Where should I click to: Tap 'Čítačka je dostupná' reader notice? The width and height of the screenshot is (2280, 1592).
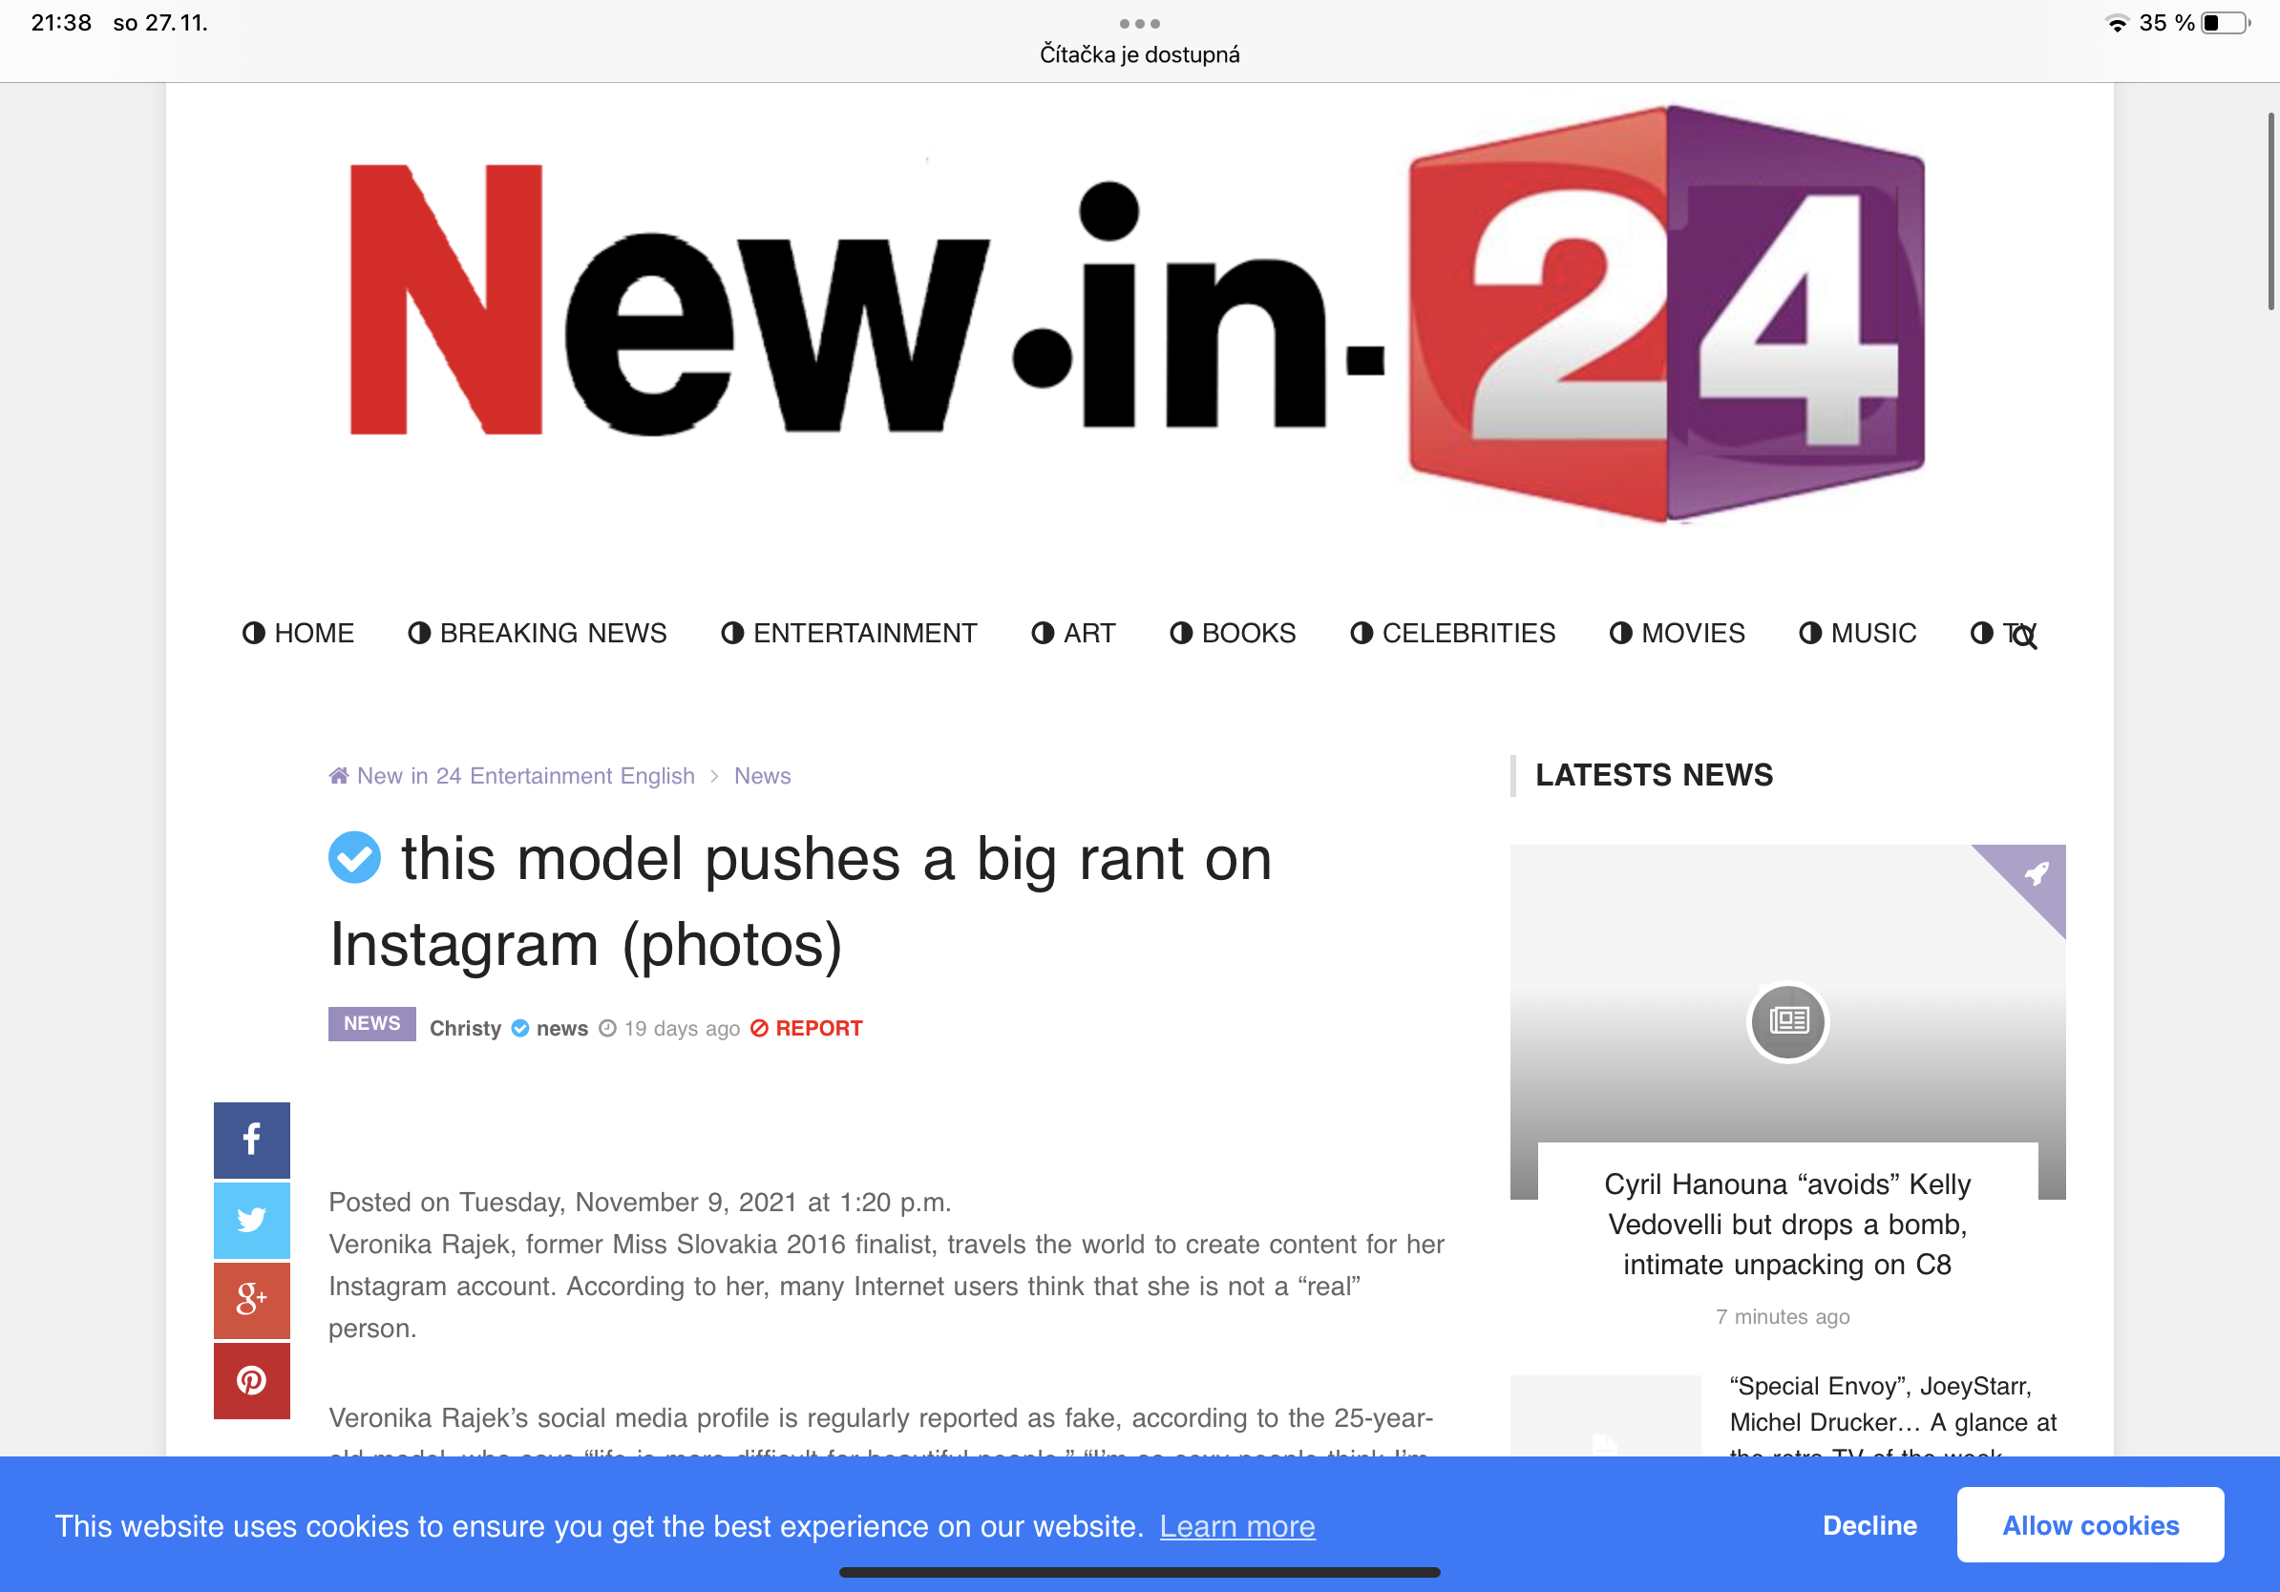point(1140,54)
